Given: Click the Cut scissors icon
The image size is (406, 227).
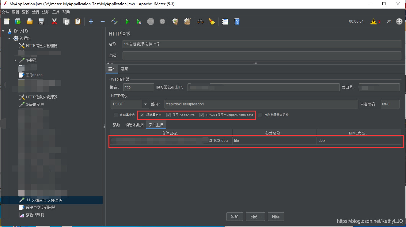Looking at the screenshot, I should 55,21.
